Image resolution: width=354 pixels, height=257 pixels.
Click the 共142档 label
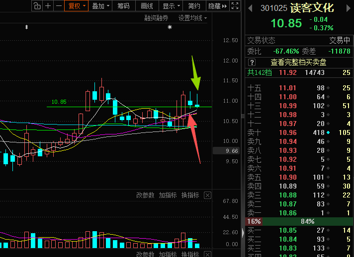coord(260,72)
